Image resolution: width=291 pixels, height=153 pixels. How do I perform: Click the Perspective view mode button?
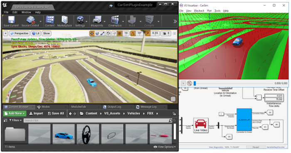point(19,34)
